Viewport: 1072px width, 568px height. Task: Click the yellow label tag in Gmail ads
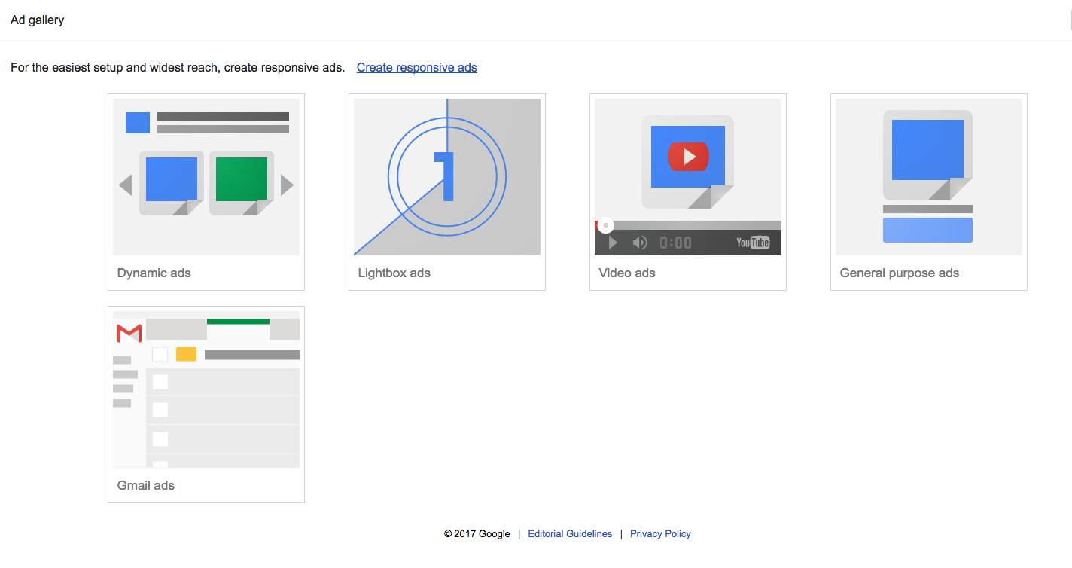coord(186,354)
